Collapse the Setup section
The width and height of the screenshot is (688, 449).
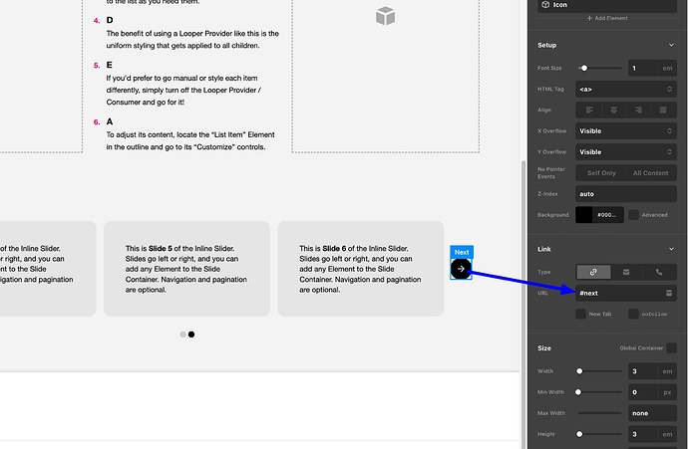click(x=670, y=45)
